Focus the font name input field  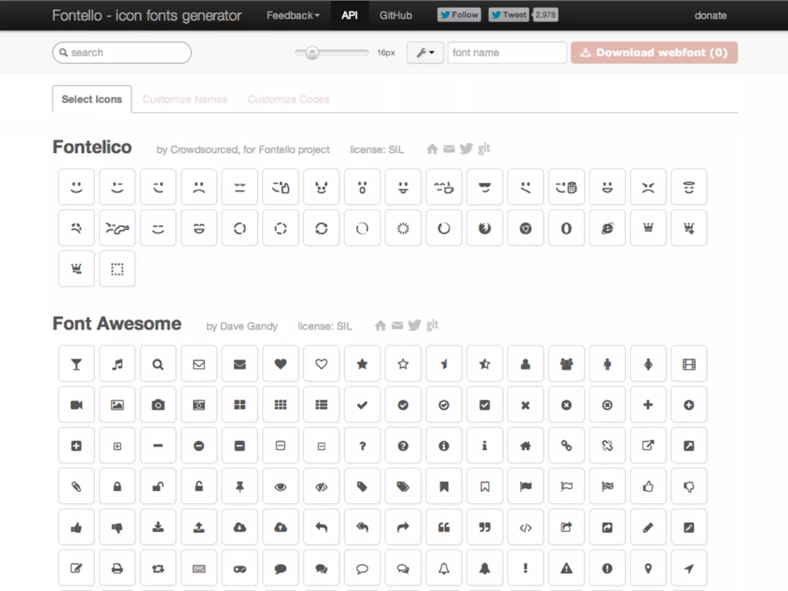[507, 52]
